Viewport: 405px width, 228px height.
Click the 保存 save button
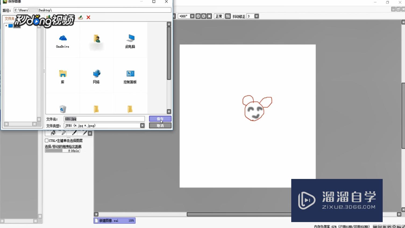click(x=160, y=119)
